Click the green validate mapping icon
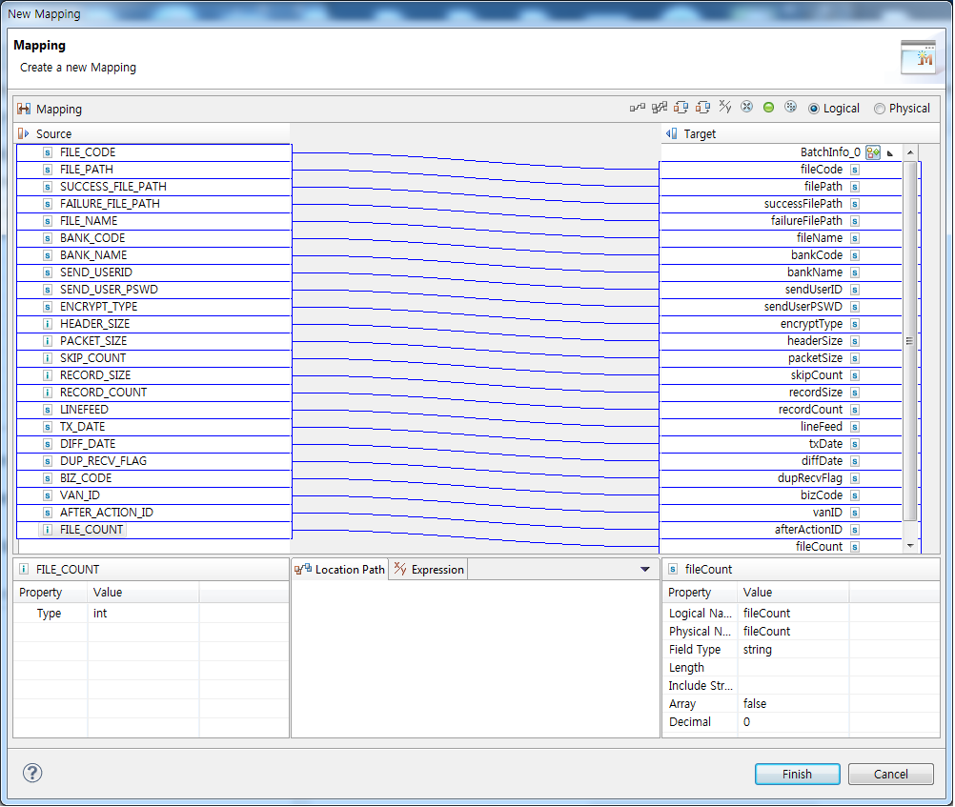The height and width of the screenshot is (807, 955). tap(768, 107)
